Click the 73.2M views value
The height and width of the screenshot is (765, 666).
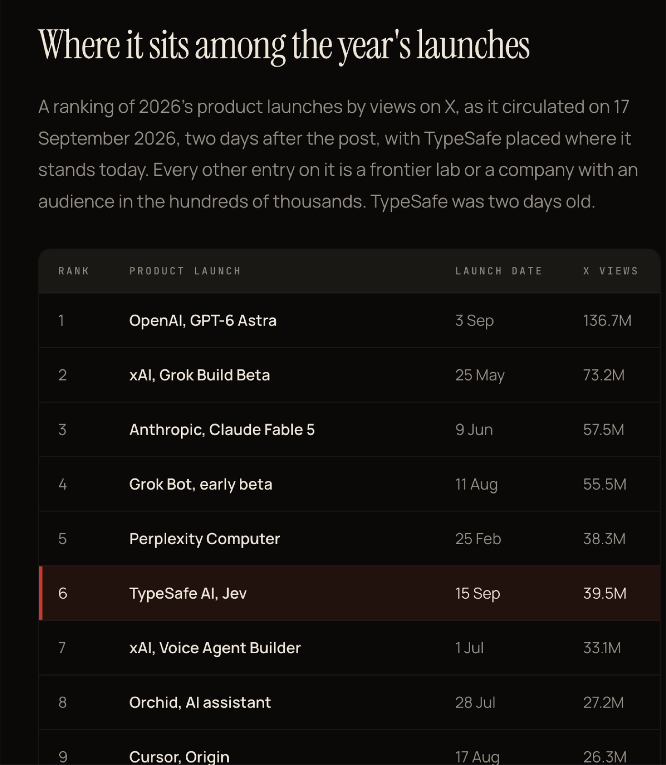click(x=604, y=375)
